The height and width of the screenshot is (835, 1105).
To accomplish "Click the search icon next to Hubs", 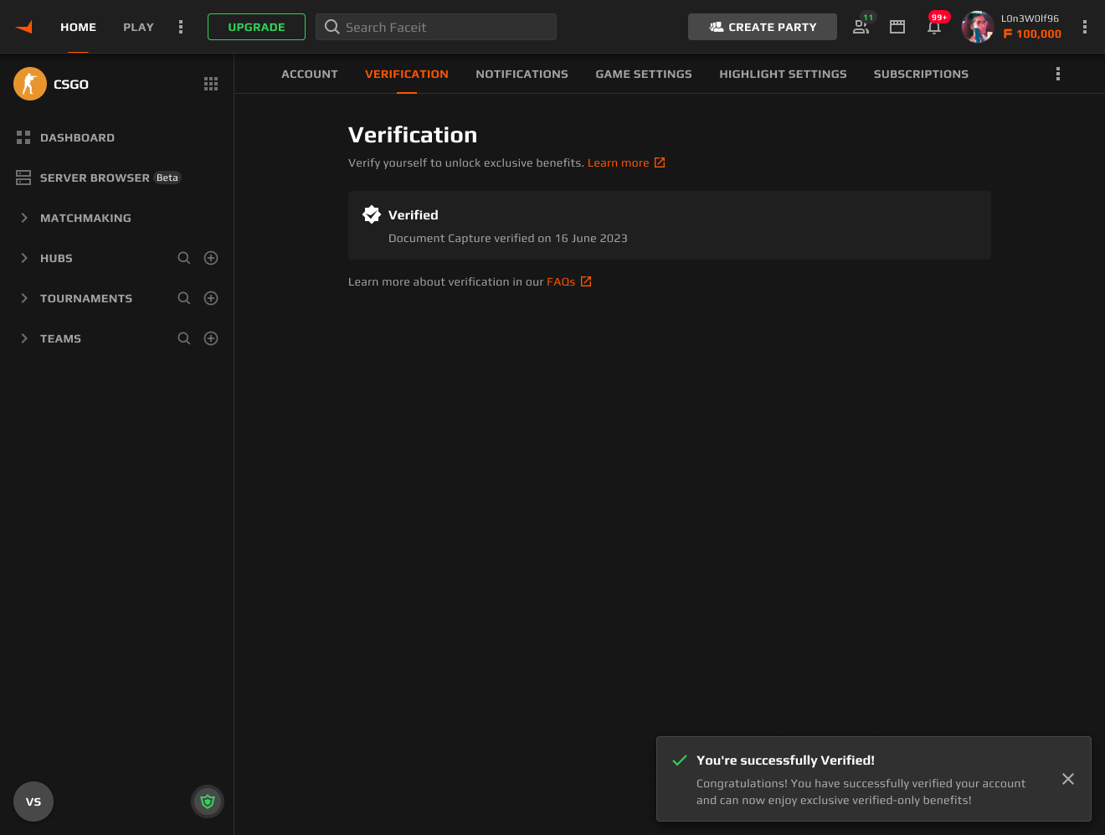I will 184,258.
